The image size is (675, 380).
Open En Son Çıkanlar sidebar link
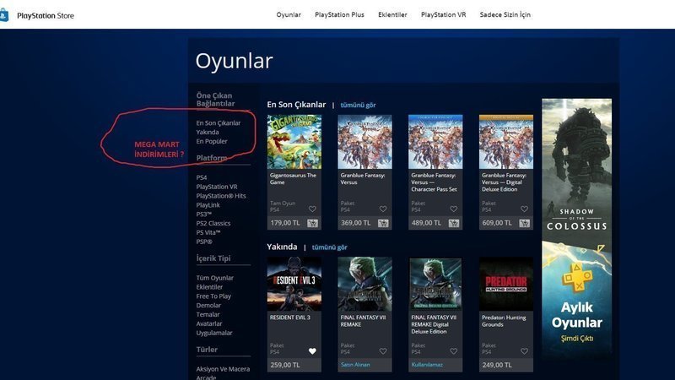pos(219,122)
